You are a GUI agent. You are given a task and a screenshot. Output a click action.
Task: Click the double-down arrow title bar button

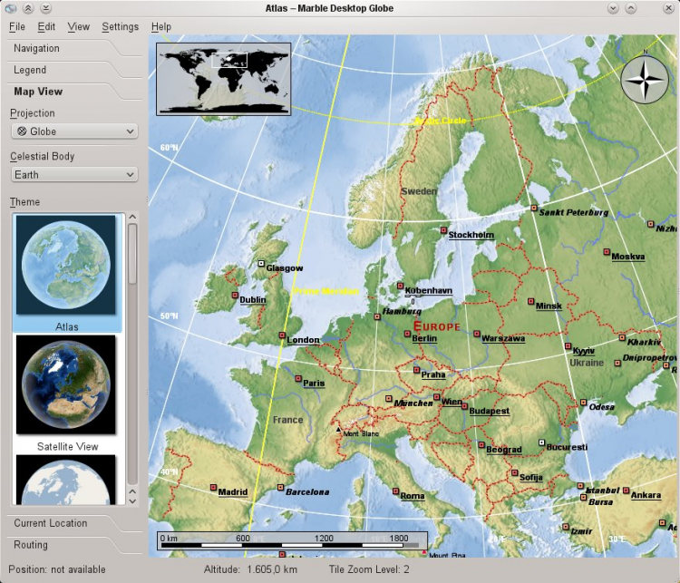[45, 8]
